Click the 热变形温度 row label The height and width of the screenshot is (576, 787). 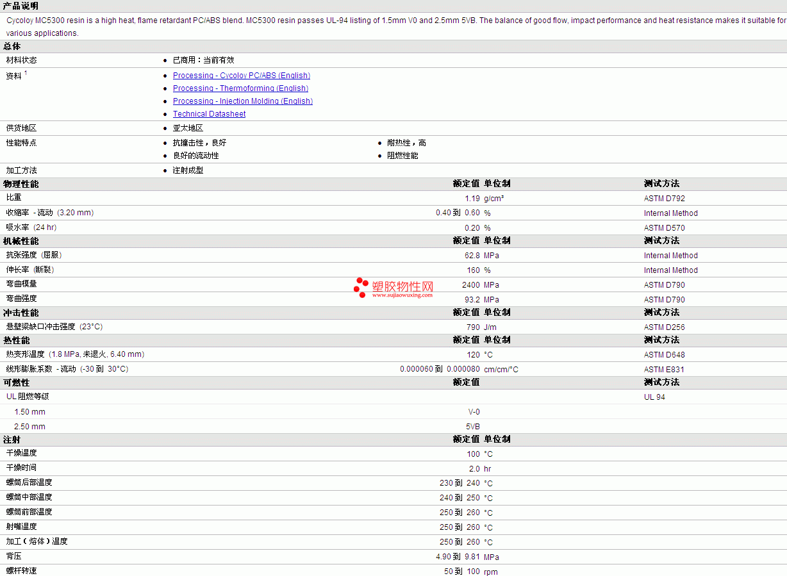pyautogui.click(x=75, y=354)
